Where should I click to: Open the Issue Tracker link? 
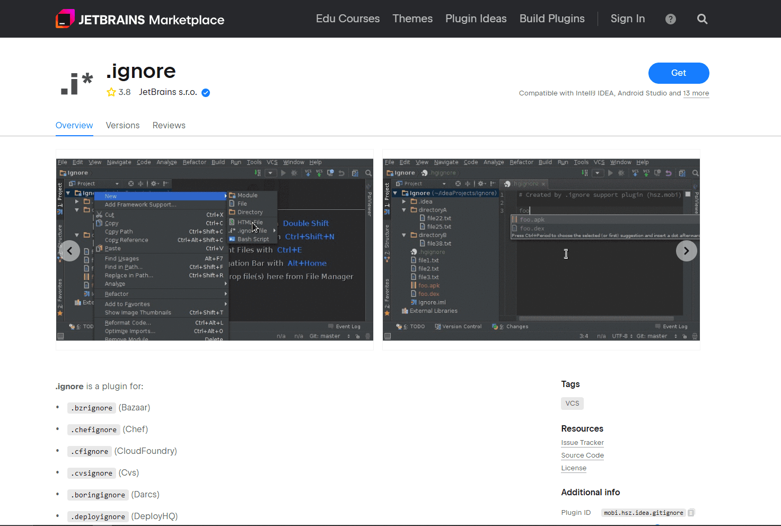click(x=582, y=443)
